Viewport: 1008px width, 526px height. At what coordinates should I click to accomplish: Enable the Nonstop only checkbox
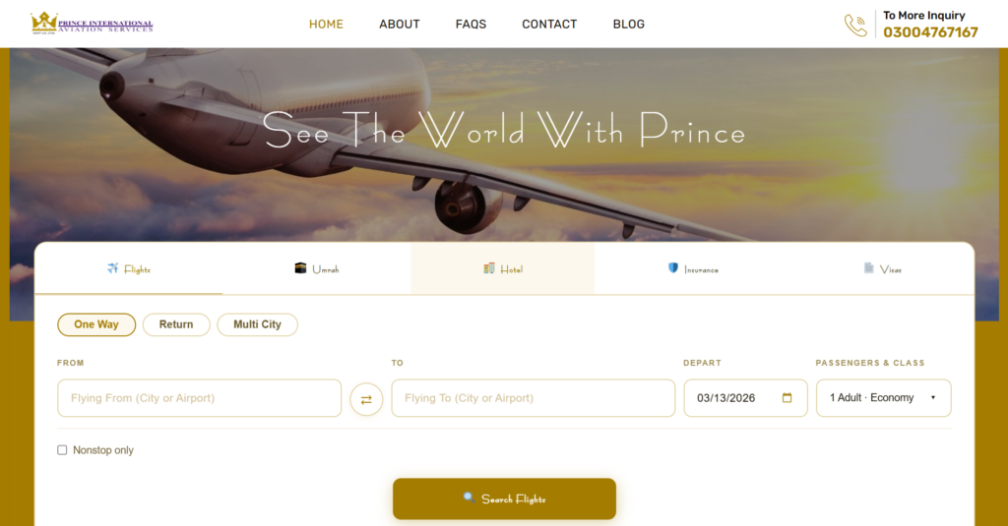pyautogui.click(x=62, y=450)
